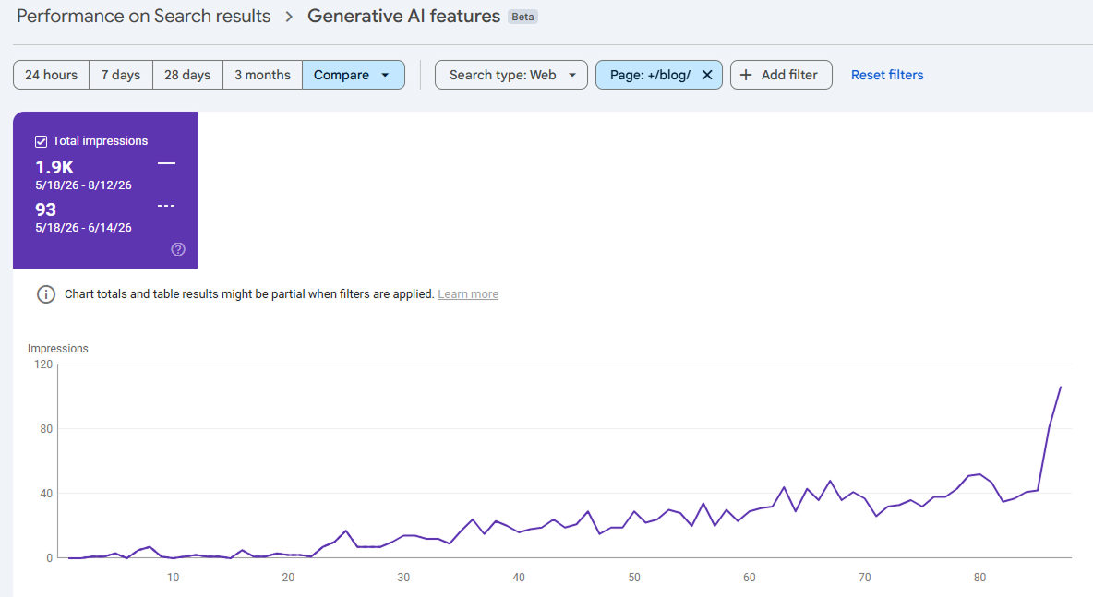Click the breadcrumb chevron separator arrow
Screen dimensions: 1093x597
289,17
